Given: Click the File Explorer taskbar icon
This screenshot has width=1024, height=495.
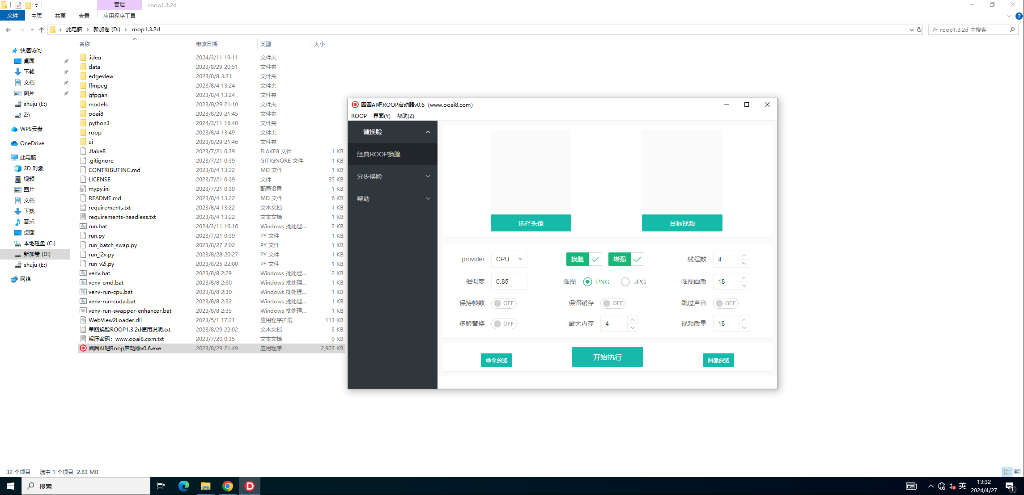Looking at the screenshot, I should tap(205, 486).
